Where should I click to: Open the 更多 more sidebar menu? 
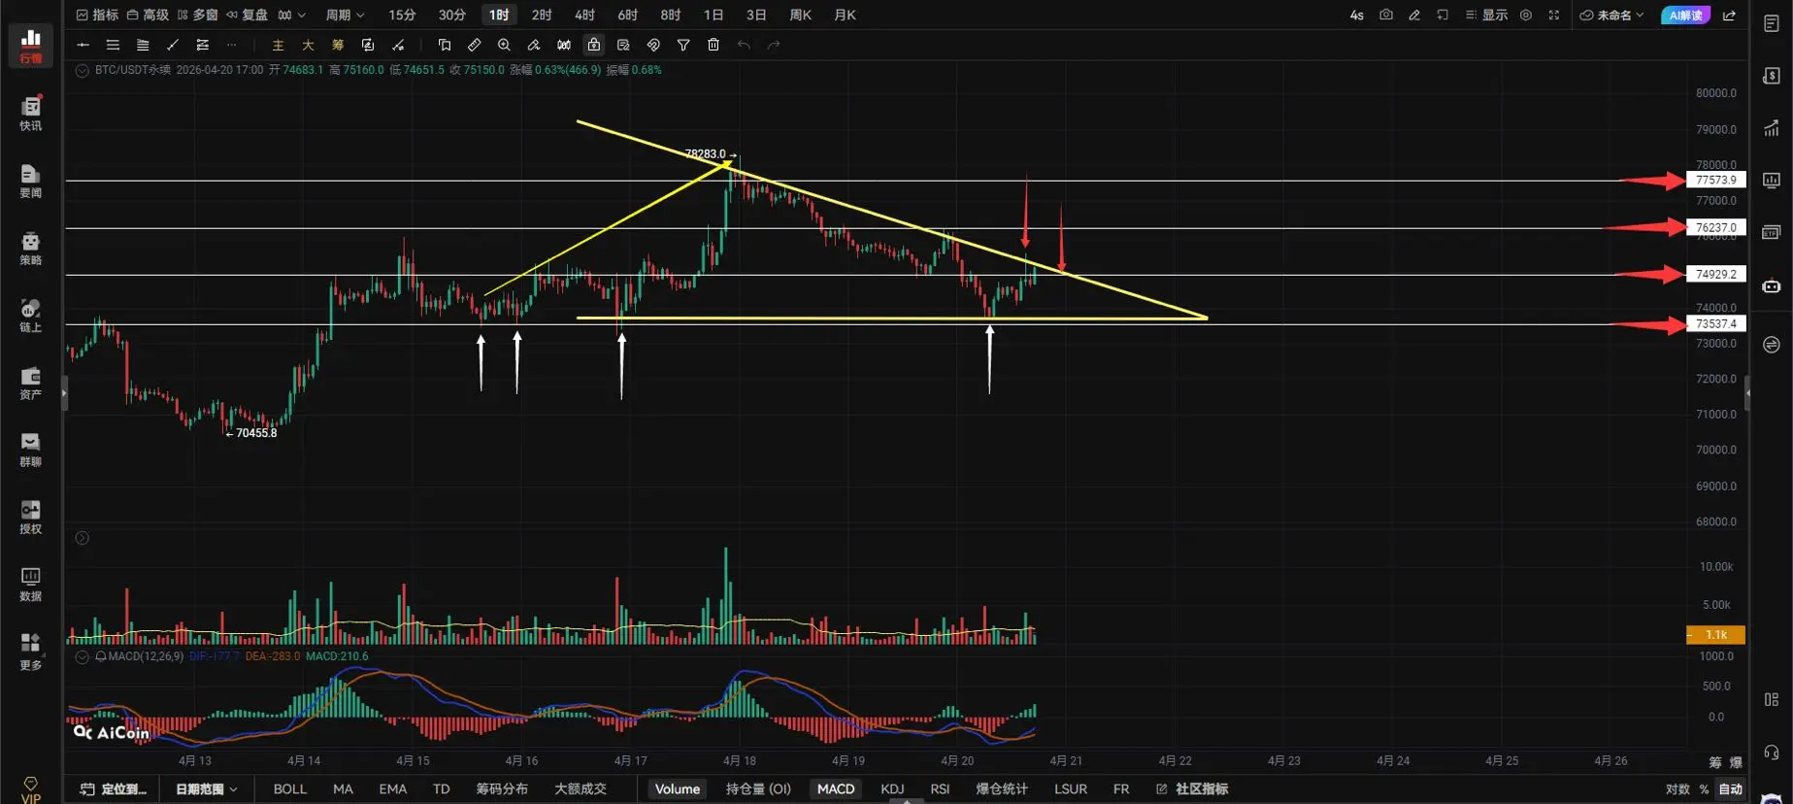coord(31,652)
